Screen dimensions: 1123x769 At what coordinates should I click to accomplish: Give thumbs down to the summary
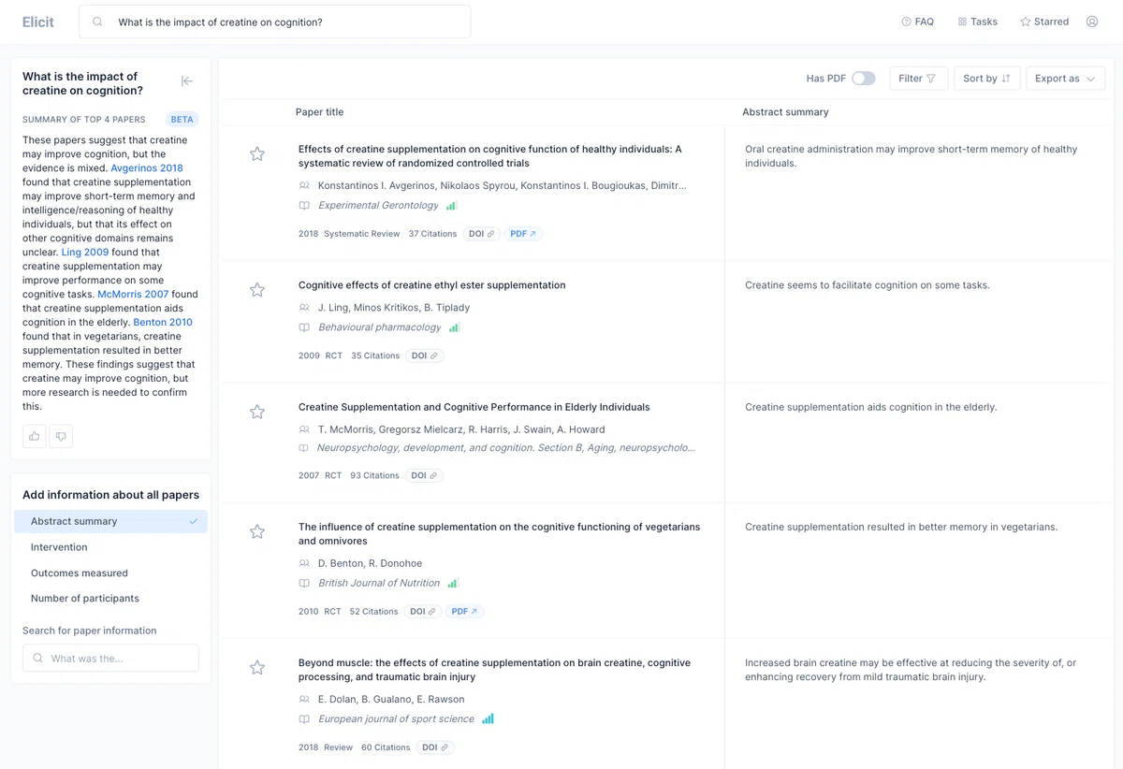click(61, 436)
